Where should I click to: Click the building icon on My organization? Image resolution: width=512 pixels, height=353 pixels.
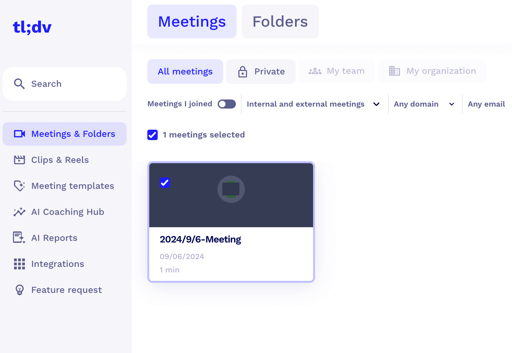pyautogui.click(x=395, y=71)
